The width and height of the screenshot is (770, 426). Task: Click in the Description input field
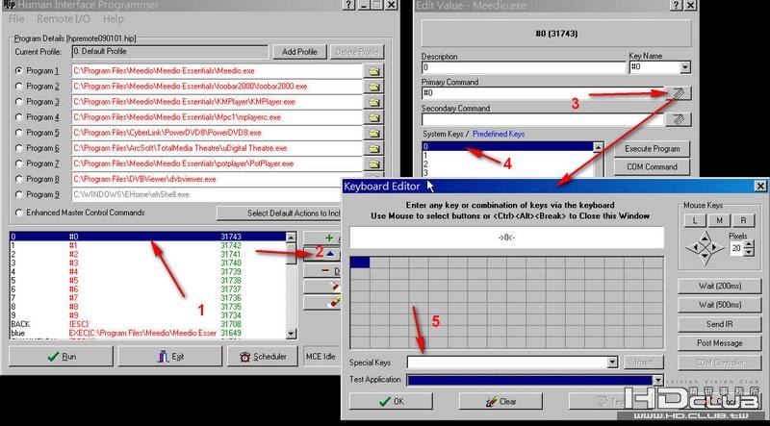(524, 67)
